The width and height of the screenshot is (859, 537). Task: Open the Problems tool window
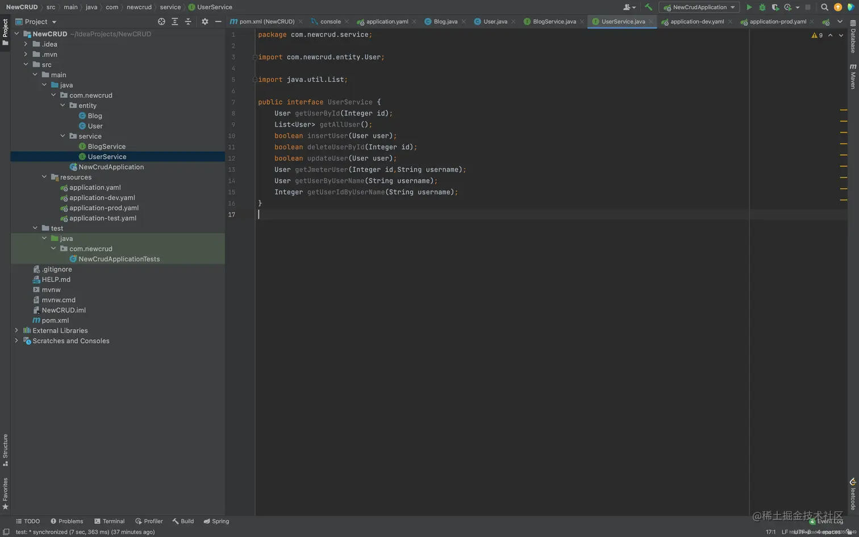coord(66,521)
